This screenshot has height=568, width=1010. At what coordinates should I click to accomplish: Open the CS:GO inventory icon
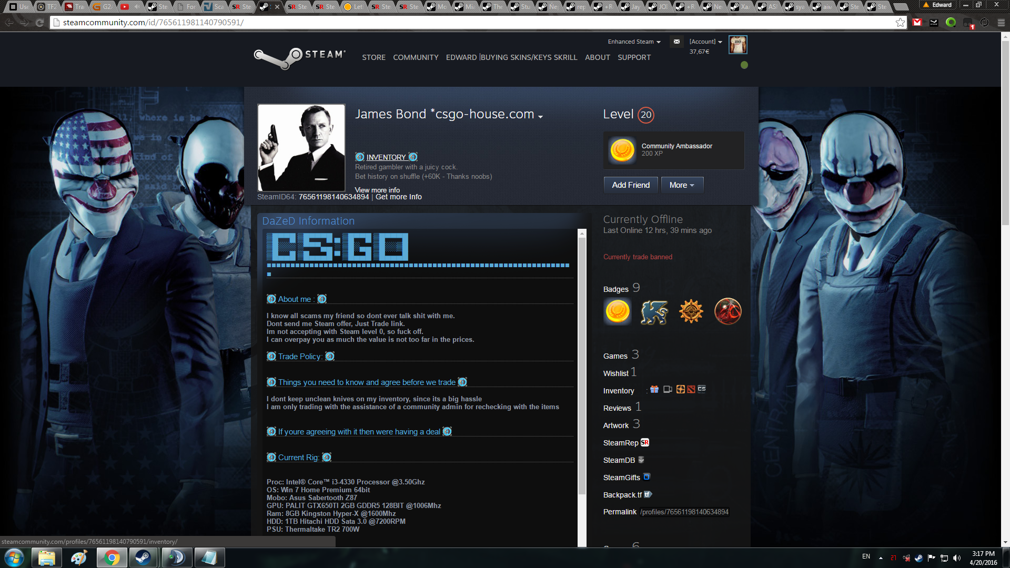(702, 389)
